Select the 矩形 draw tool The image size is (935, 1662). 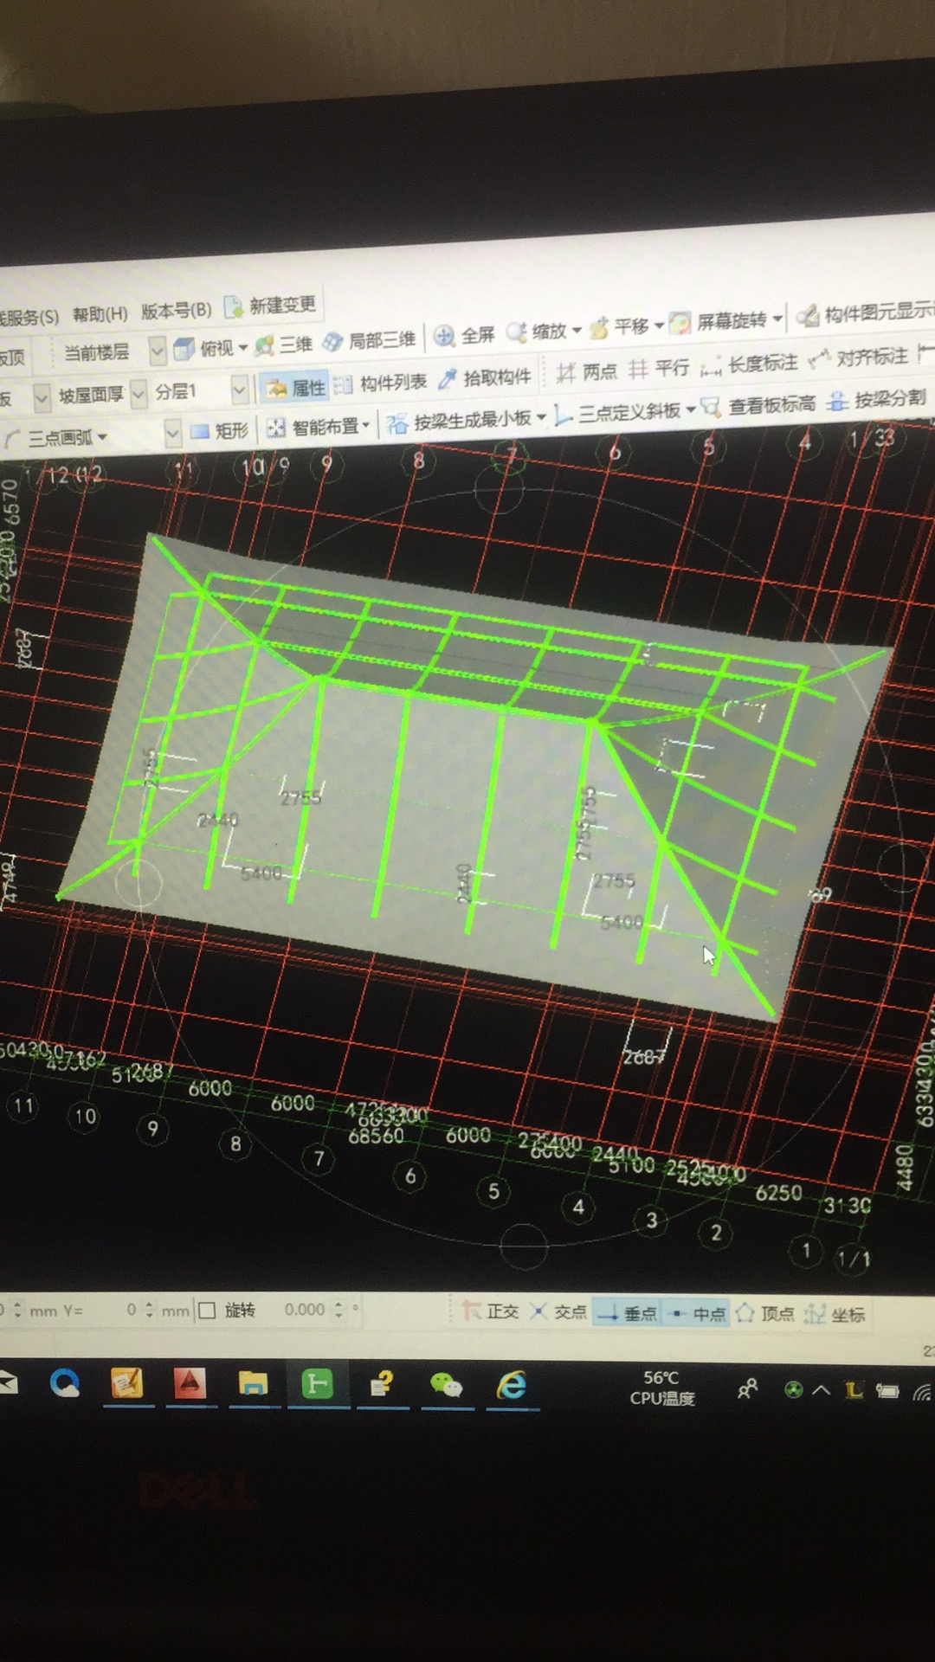click(x=219, y=430)
